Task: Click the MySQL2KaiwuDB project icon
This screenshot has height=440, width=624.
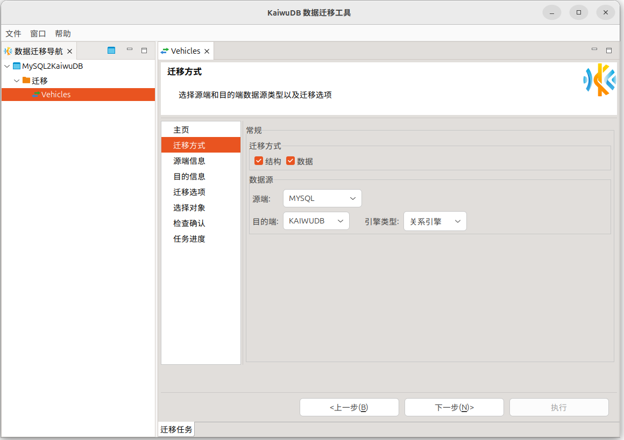Action: (17, 66)
